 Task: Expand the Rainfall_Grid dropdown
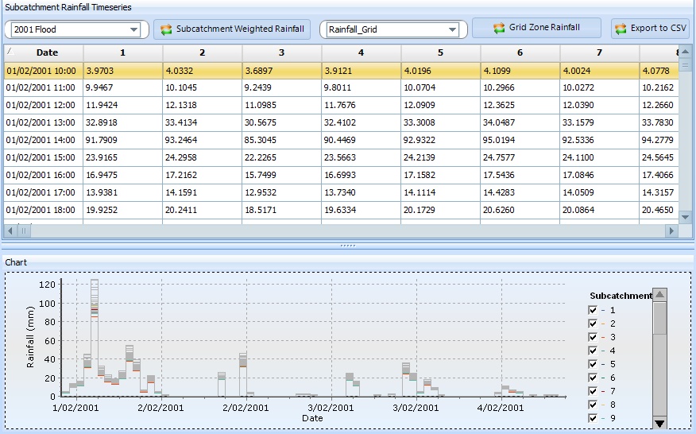[452, 30]
